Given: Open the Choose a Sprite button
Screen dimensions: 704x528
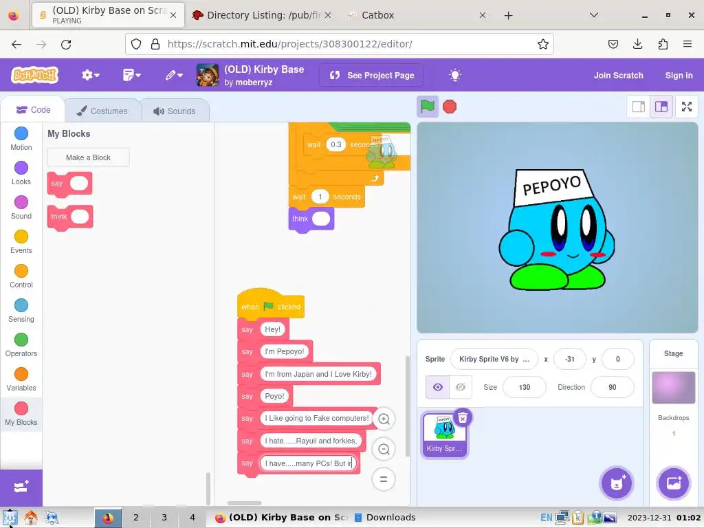Looking at the screenshot, I should pos(617,483).
